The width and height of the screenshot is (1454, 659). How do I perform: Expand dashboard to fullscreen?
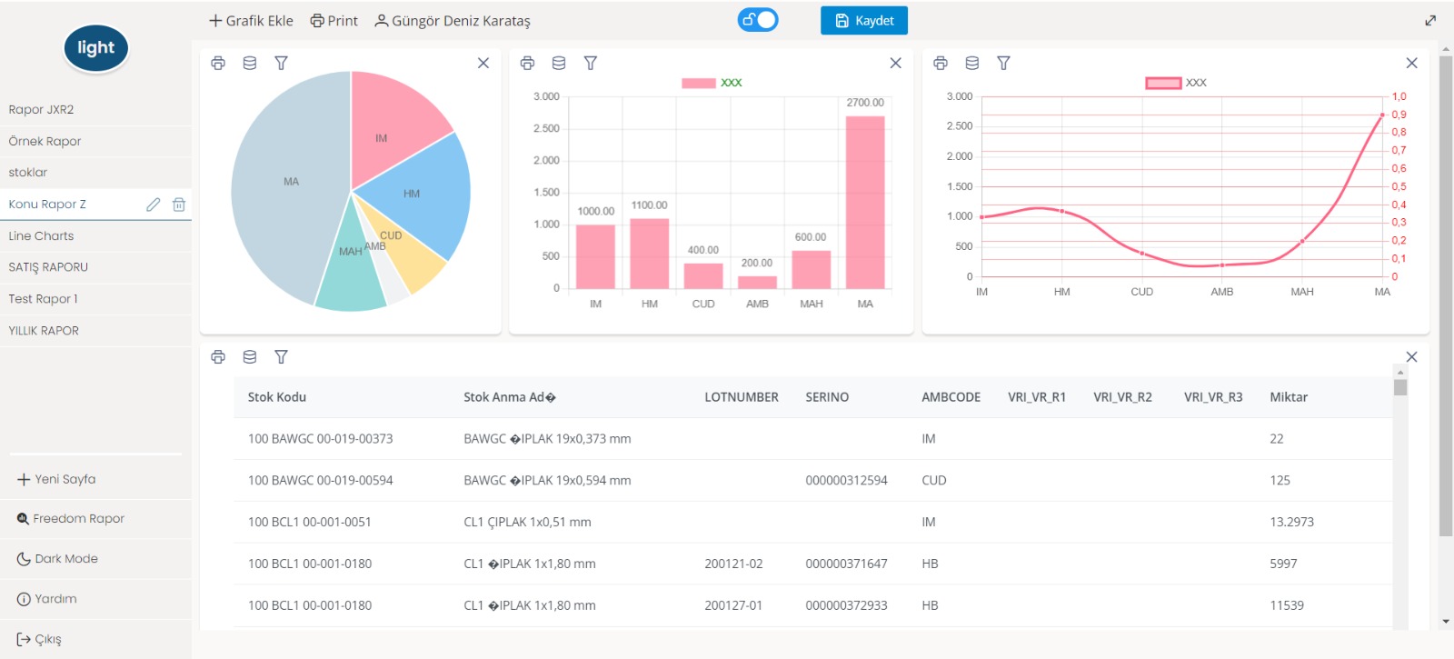coord(1430,20)
